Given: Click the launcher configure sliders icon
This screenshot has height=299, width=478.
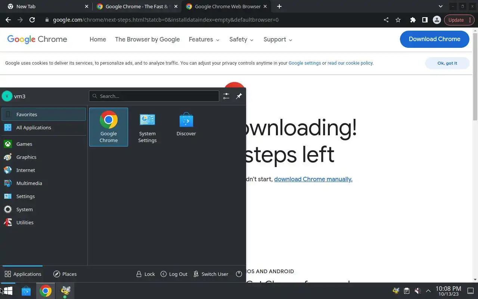Looking at the screenshot, I should tap(226, 96).
